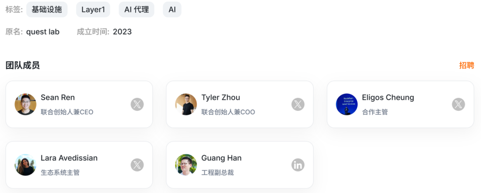The image size is (481, 193).
Task: Select the standalone AI tag
Action: pos(172,9)
